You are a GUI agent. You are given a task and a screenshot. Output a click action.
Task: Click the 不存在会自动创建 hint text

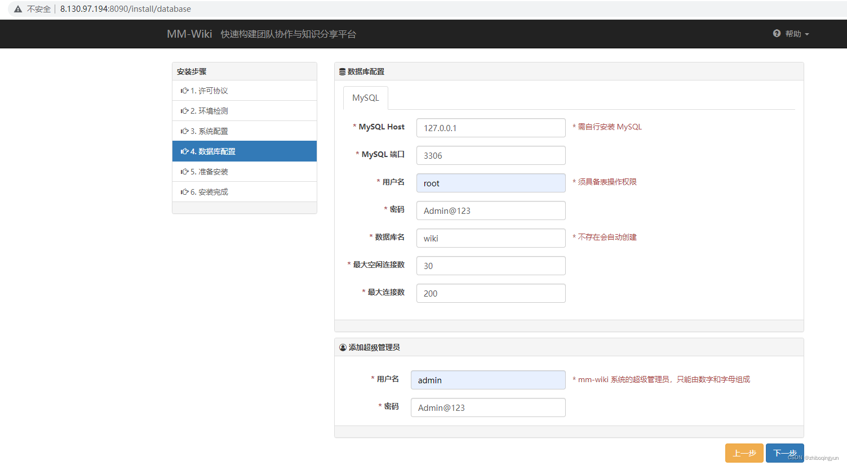click(605, 237)
